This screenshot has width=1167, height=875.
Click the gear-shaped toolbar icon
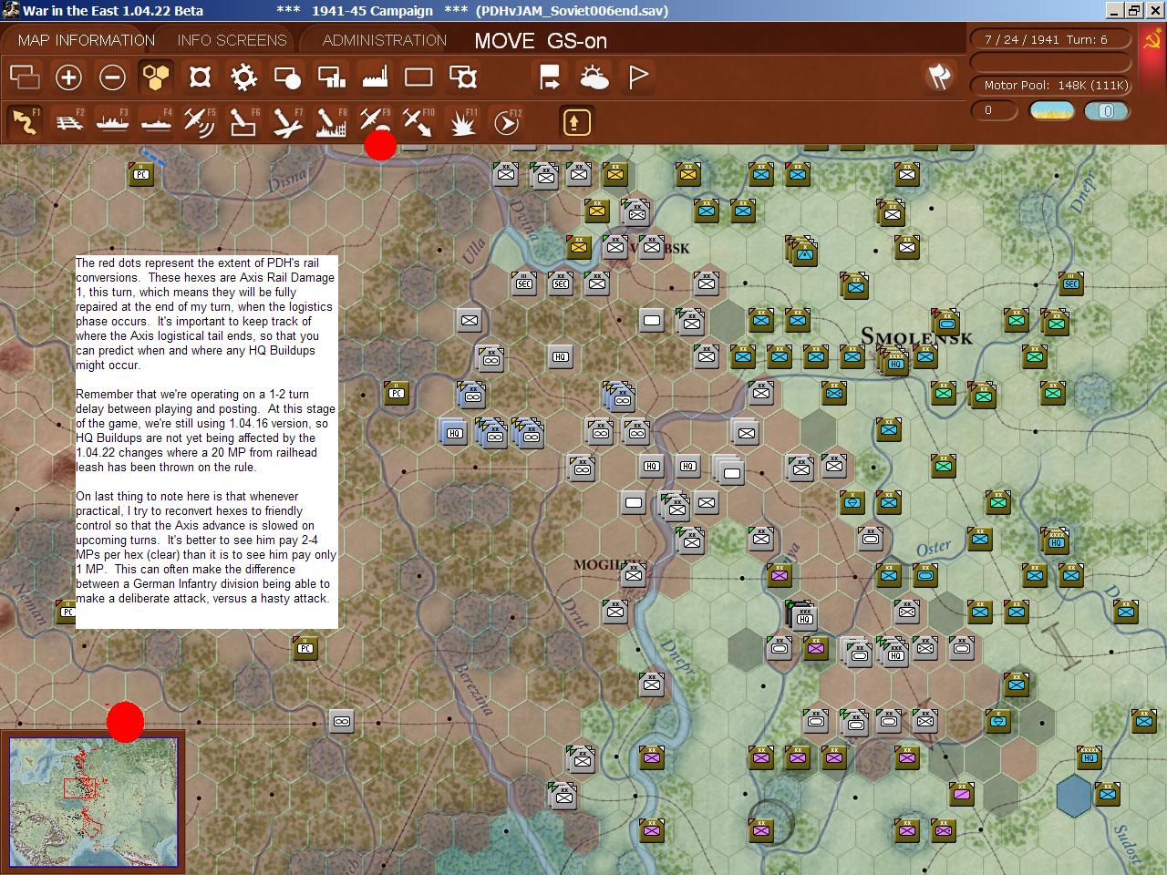[243, 77]
